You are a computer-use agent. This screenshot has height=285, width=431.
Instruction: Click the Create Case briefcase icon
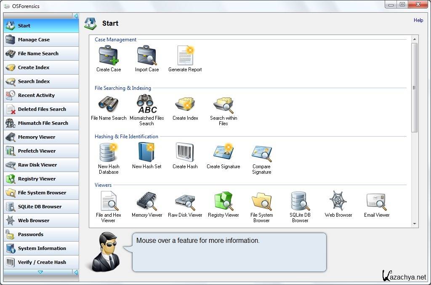[x=109, y=56]
